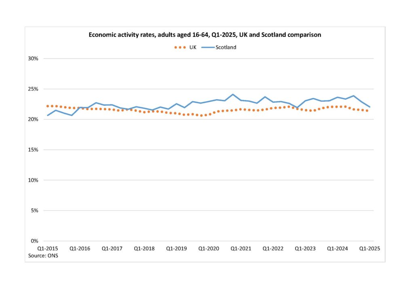Click the Q1-2018 x-axis label

coord(144,248)
